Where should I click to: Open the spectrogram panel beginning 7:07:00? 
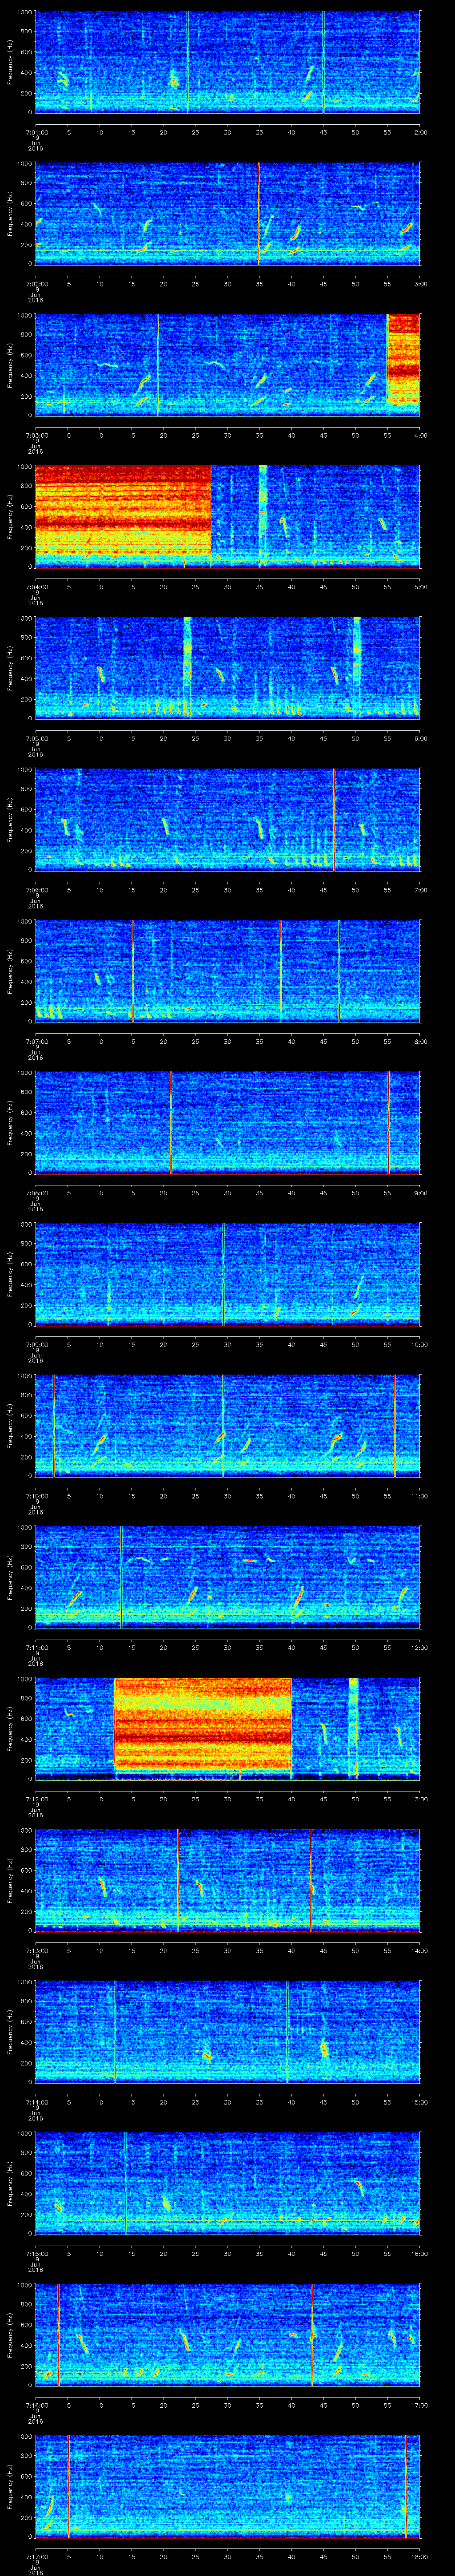227,971
